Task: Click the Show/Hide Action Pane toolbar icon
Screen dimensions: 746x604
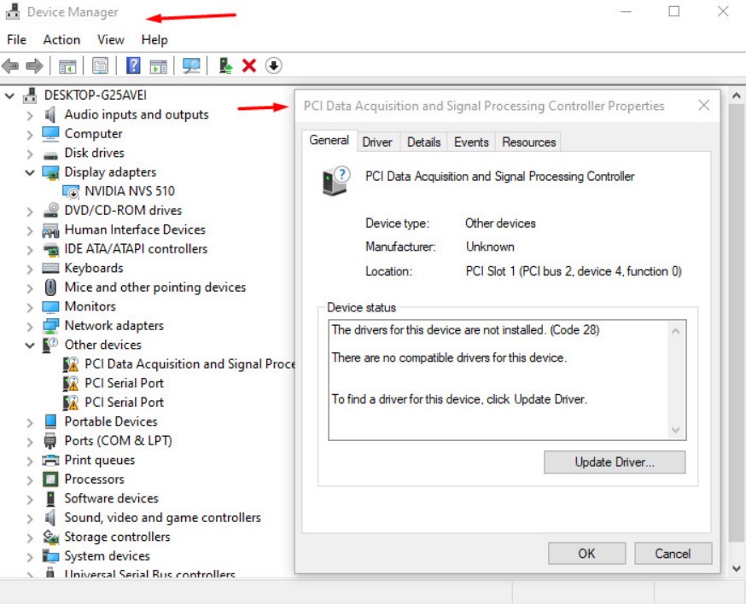Action: [158, 66]
